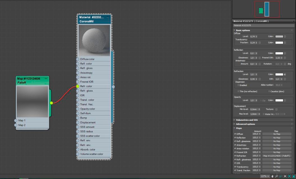Click the Reflection No Map button
The height and width of the screenshot is (179, 296).
(277, 138)
